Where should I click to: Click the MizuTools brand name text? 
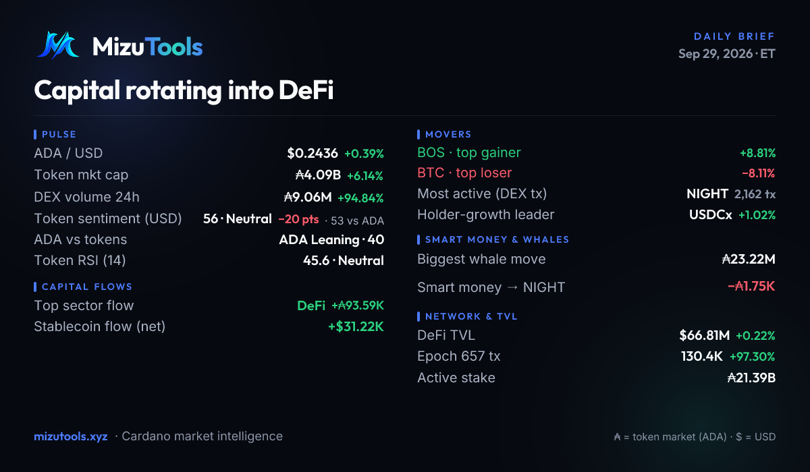point(147,46)
